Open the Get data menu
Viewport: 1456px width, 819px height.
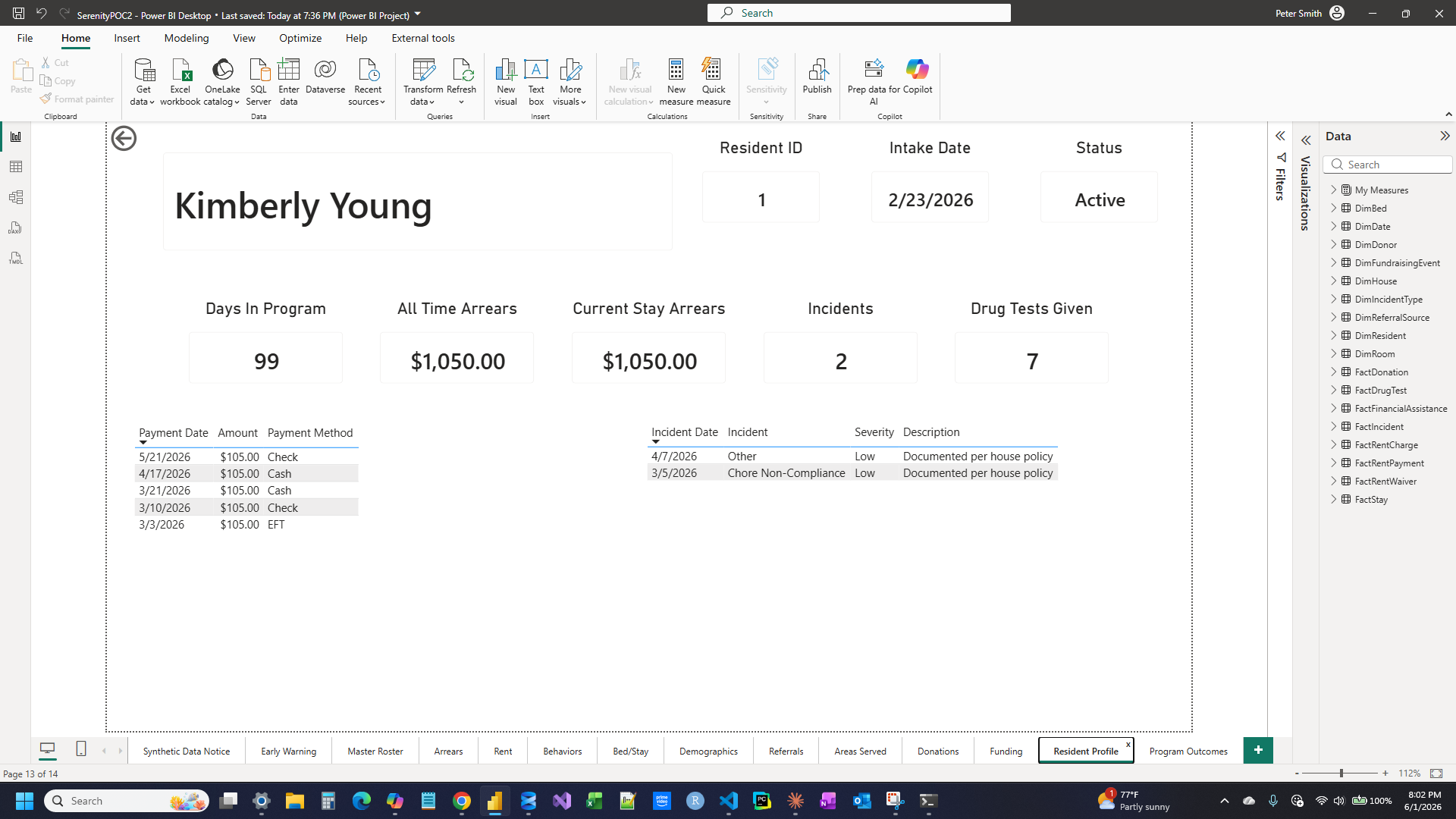point(143,82)
